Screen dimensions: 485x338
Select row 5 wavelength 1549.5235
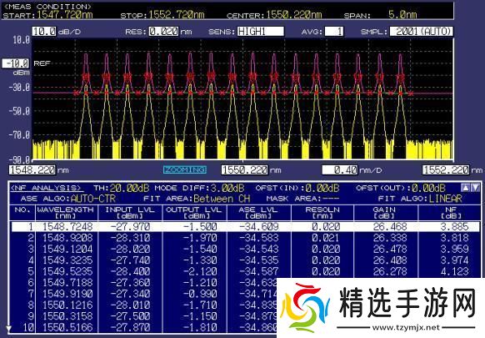click(67, 271)
